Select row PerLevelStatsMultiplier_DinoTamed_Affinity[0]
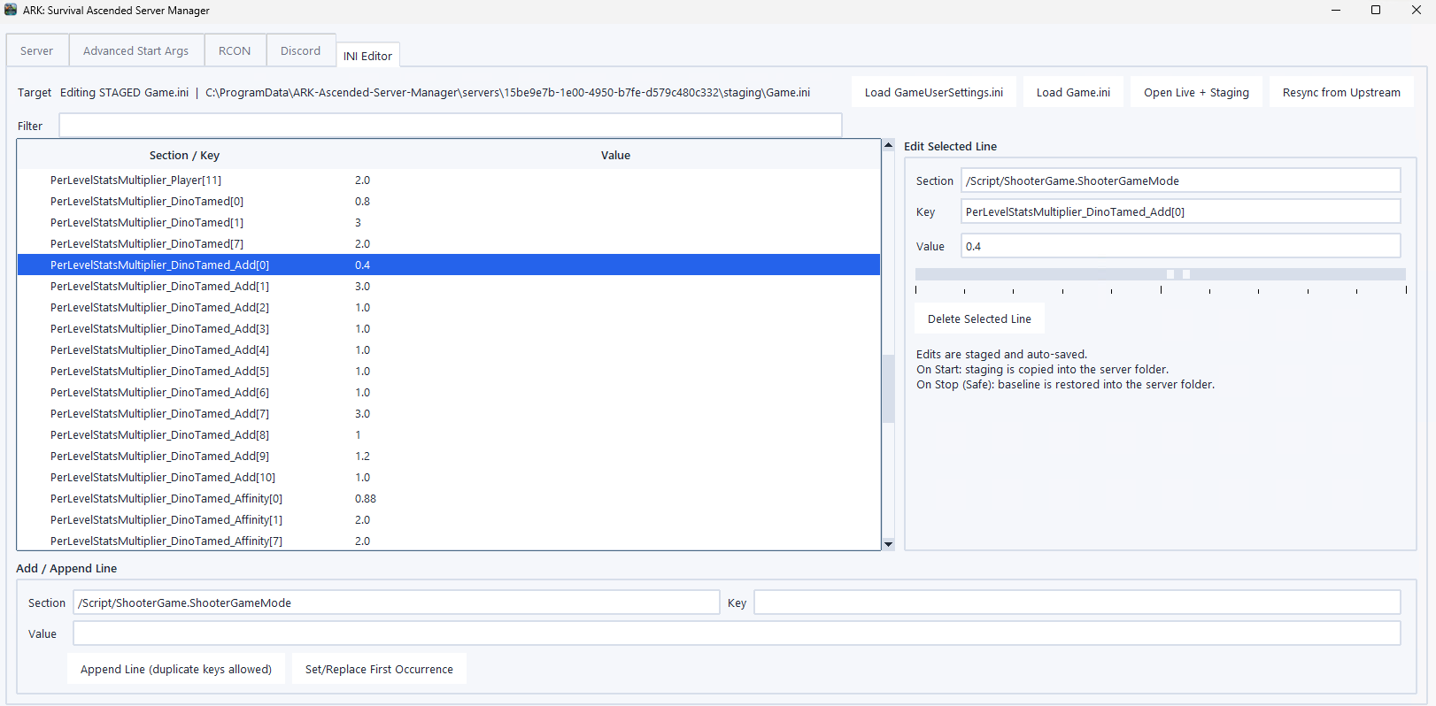 point(449,498)
